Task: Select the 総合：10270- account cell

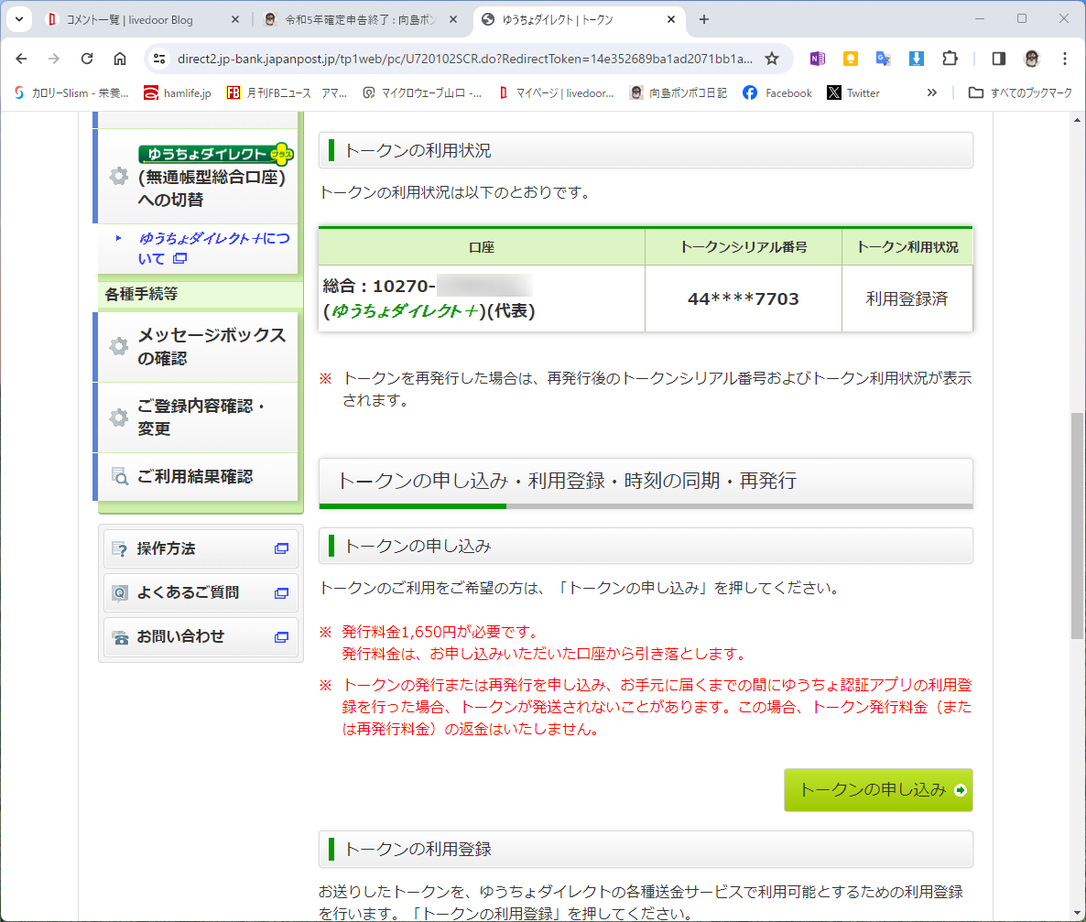Action: tap(482, 298)
